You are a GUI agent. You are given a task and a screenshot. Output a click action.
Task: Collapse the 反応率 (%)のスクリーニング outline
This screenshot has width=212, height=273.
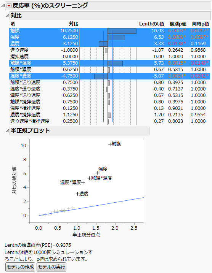coord(3,6)
